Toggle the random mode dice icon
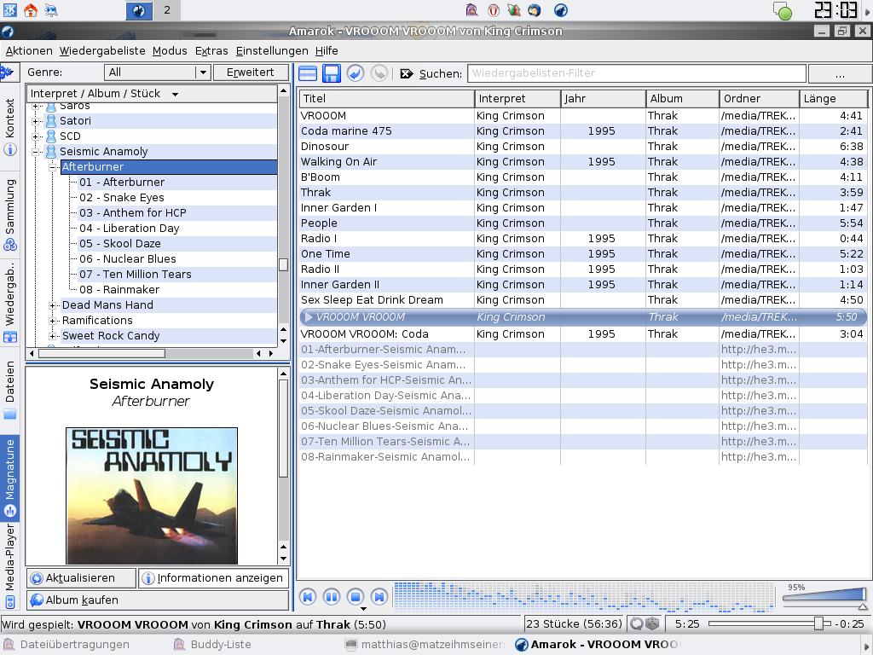 [652, 623]
